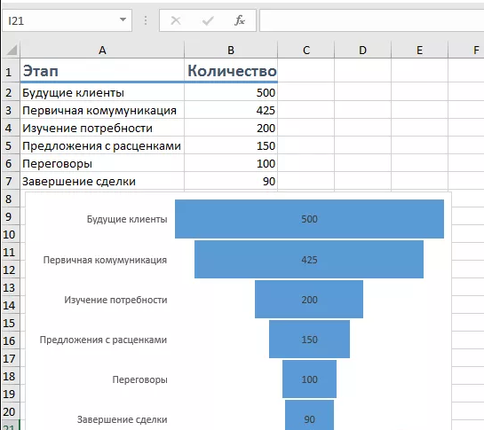This screenshot has width=484, height=430.
Task: Click the Cancel X icon in formula bar
Action: click(176, 20)
